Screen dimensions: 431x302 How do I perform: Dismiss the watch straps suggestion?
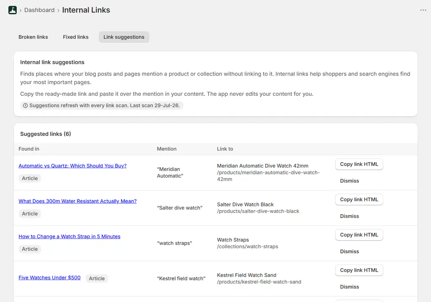(x=349, y=252)
